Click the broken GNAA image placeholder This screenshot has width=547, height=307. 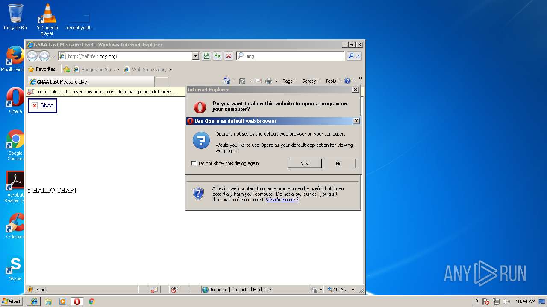(x=42, y=105)
